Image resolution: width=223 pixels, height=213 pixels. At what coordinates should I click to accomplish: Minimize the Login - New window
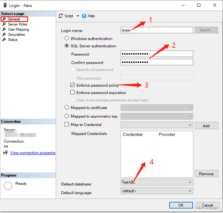point(183,5)
